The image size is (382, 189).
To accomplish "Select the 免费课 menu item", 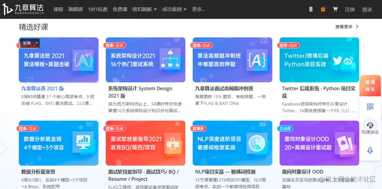I will coord(120,10).
